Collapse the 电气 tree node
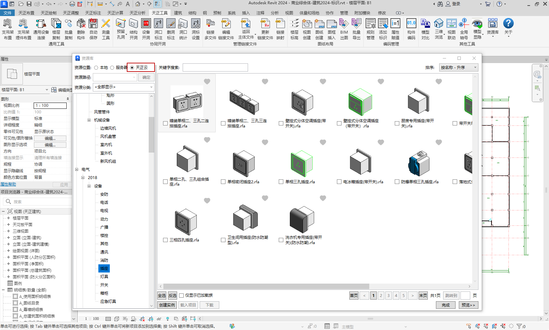Image resolution: width=549 pixels, height=330 pixels. point(76,170)
